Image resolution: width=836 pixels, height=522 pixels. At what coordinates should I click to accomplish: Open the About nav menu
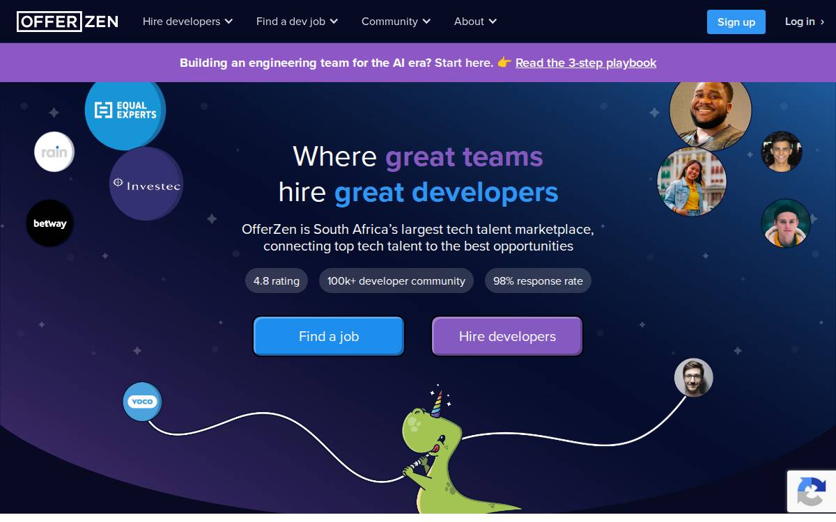(476, 22)
